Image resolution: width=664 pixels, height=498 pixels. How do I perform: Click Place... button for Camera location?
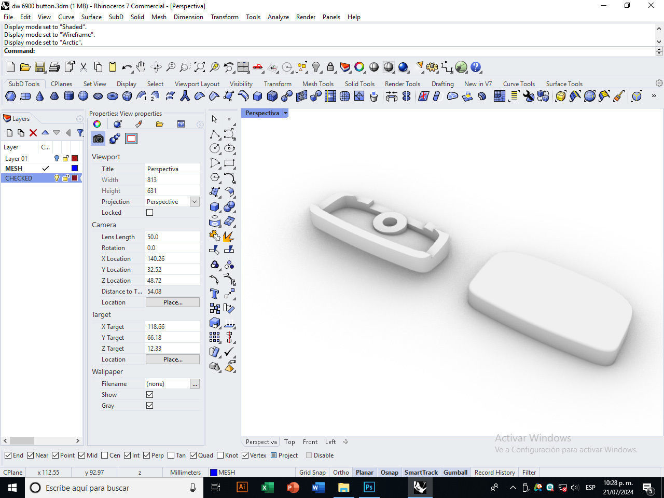173,302
